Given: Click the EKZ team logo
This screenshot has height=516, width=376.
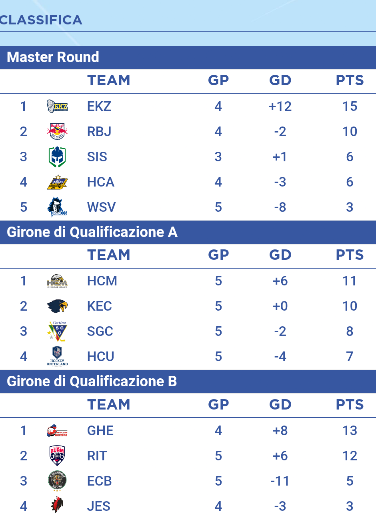Looking at the screenshot, I should pyautogui.click(x=57, y=106).
